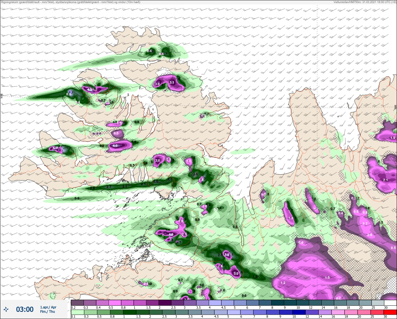
Task: Click the '3.6' rain value on the map
Action: (x=195, y=174)
